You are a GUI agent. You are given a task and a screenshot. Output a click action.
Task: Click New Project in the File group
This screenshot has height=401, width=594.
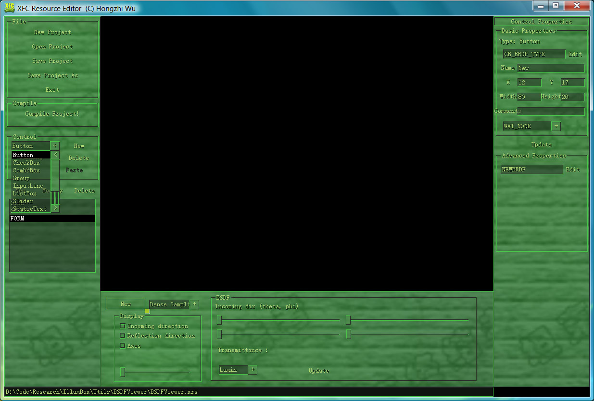click(52, 32)
